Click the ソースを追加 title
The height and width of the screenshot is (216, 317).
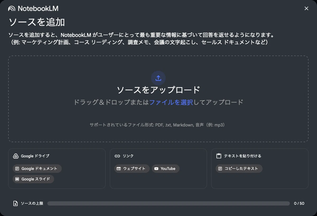37,22
